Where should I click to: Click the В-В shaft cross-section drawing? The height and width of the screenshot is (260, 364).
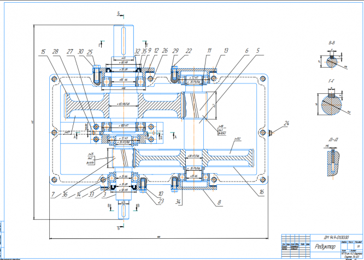coord(332,61)
